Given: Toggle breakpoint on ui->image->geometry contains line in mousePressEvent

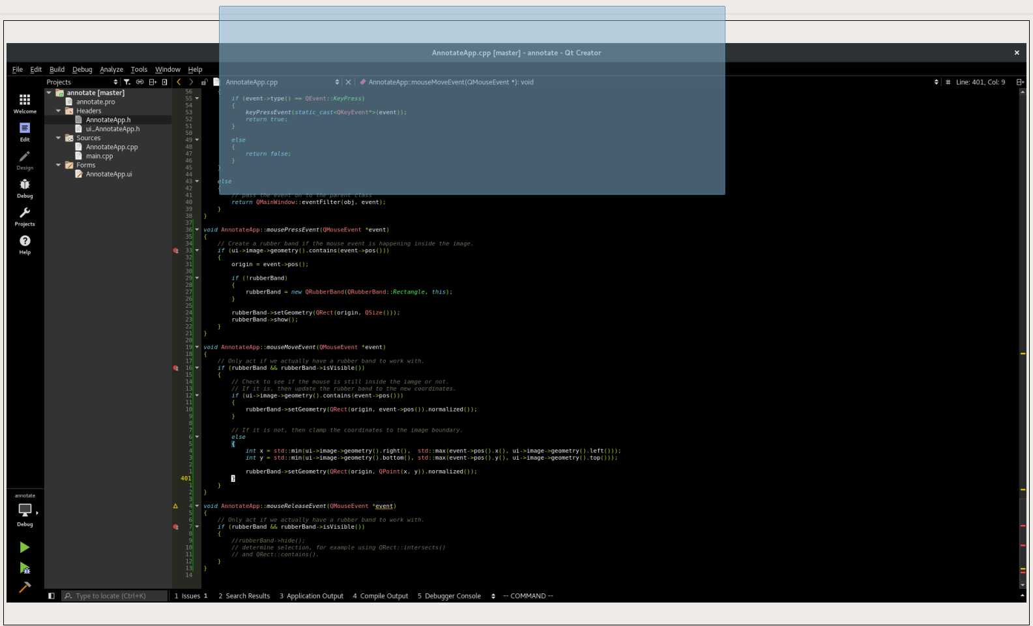Looking at the screenshot, I should 175,250.
